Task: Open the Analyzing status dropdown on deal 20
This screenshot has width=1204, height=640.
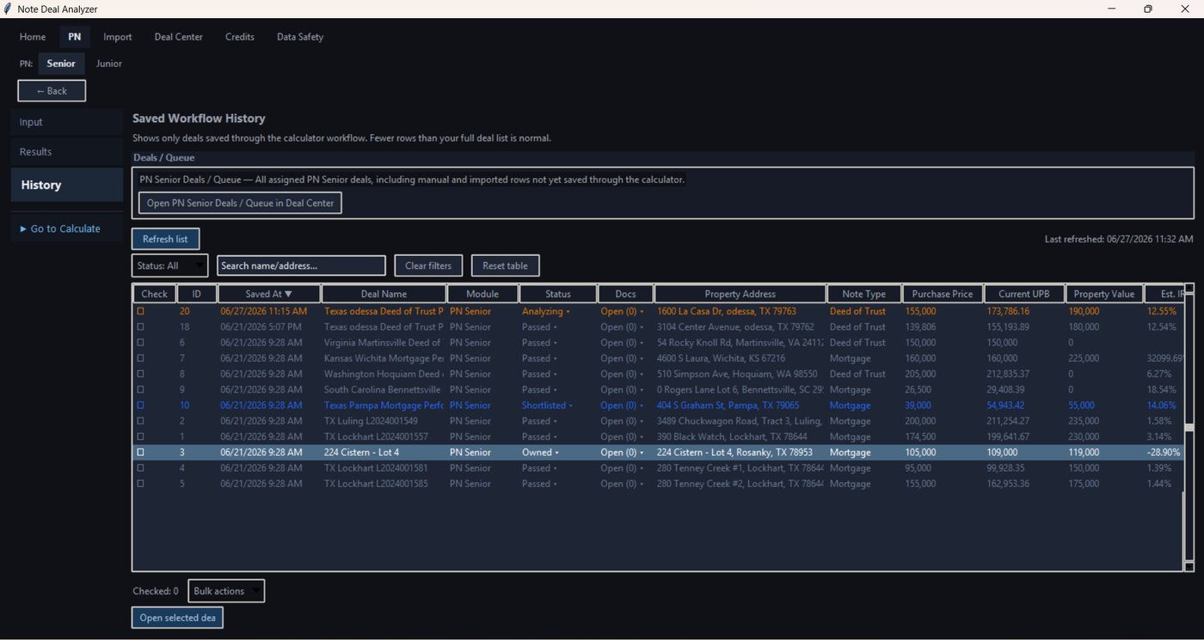Action: (546, 311)
